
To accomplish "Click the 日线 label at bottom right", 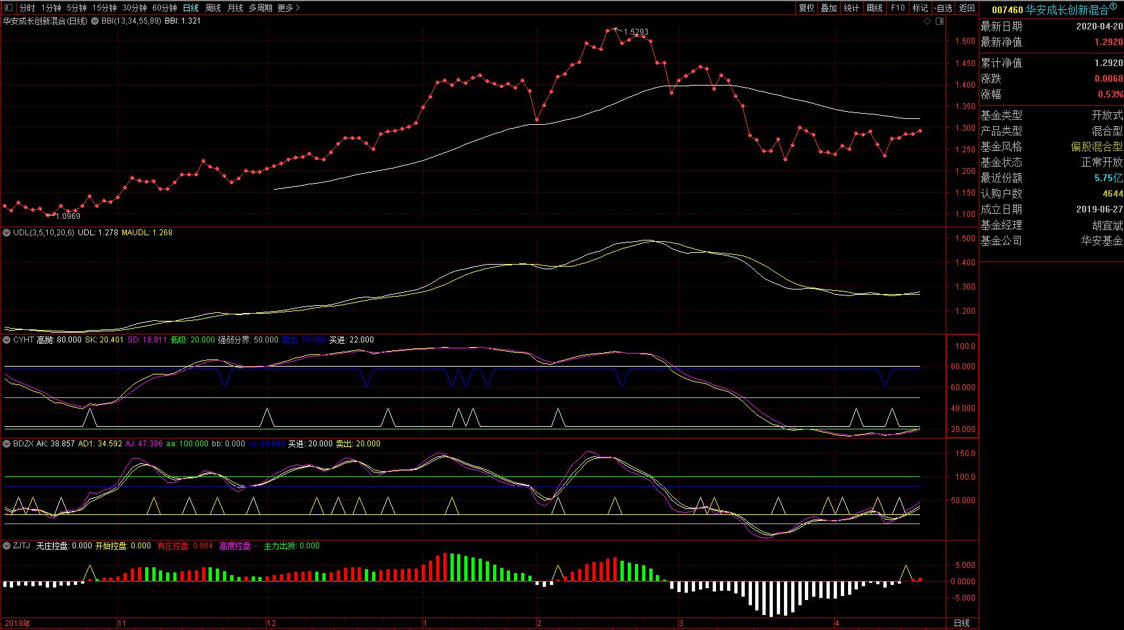I will click(x=962, y=623).
